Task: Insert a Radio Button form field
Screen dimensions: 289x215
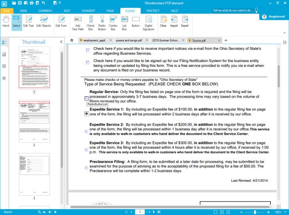Action: (102, 23)
